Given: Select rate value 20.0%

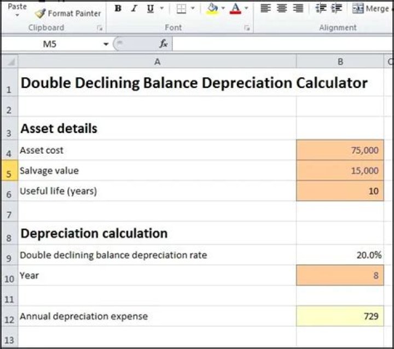Looking at the screenshot, I should click(340, 255).
